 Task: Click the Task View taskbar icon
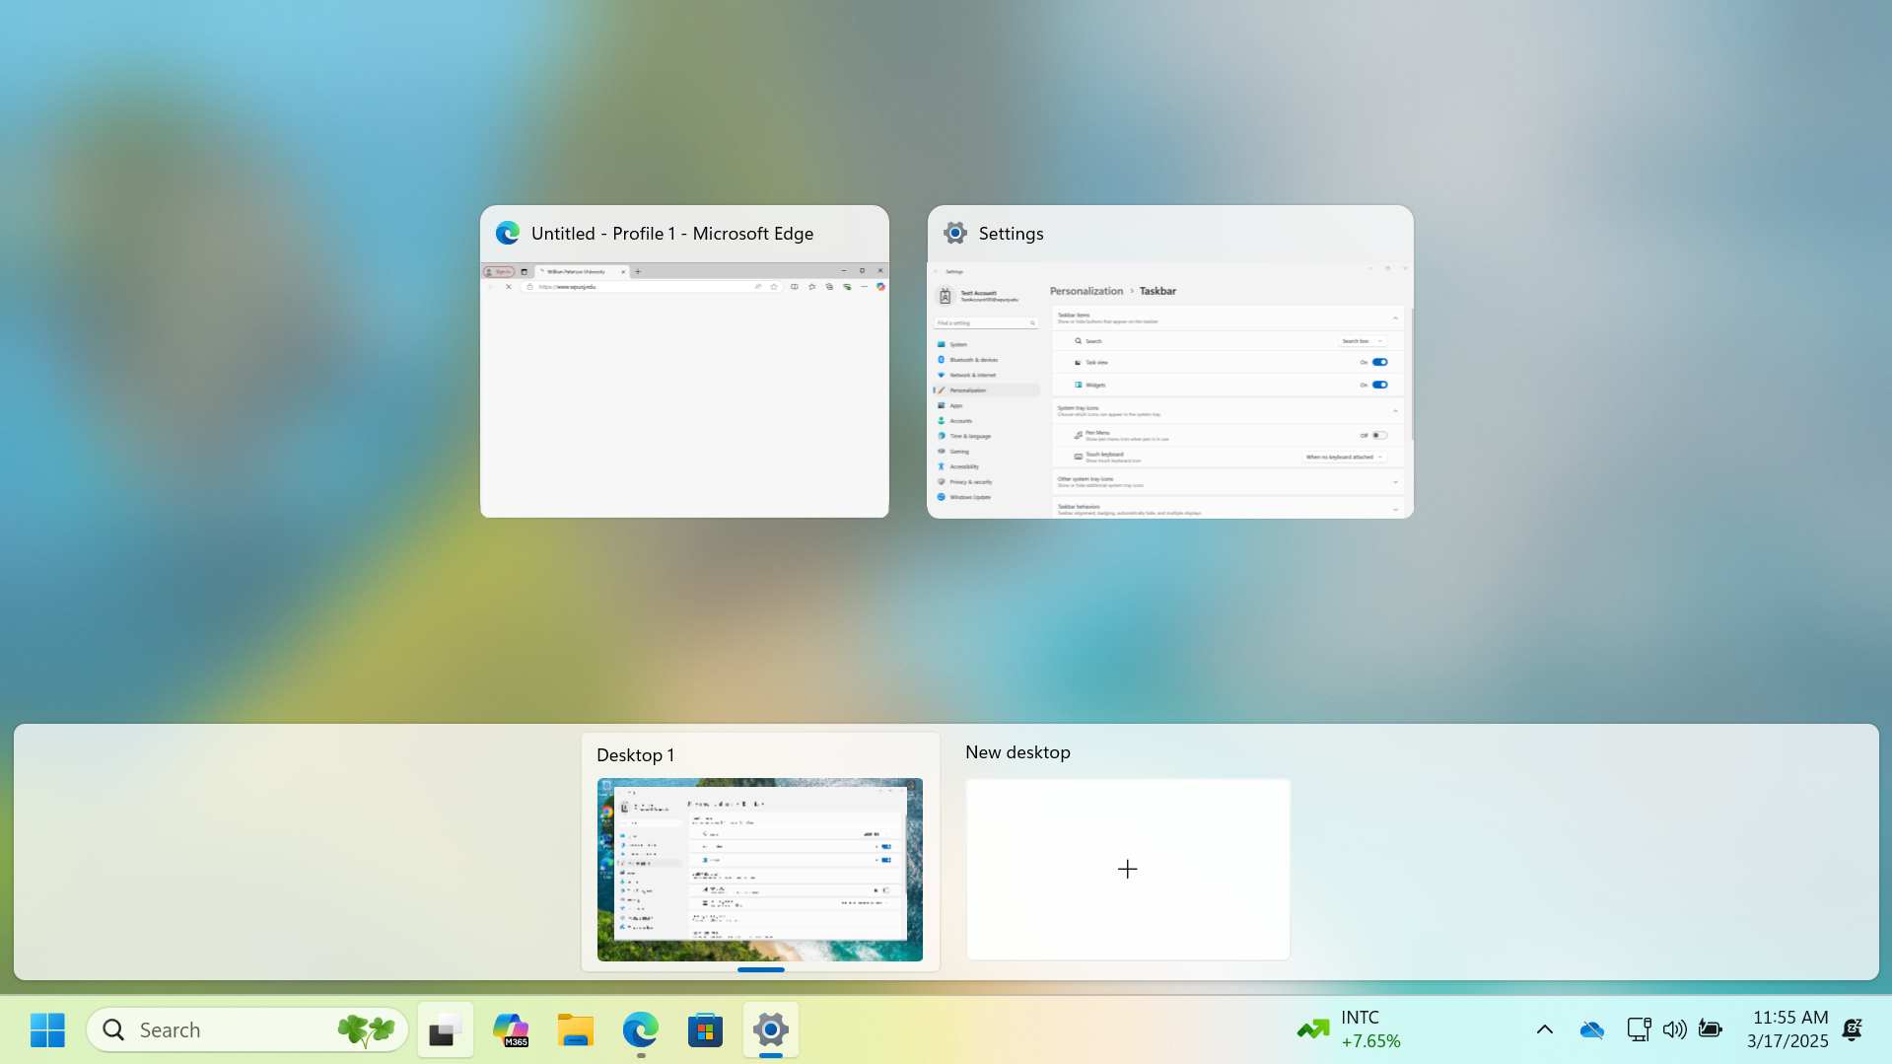click(x=445, y=1029)
